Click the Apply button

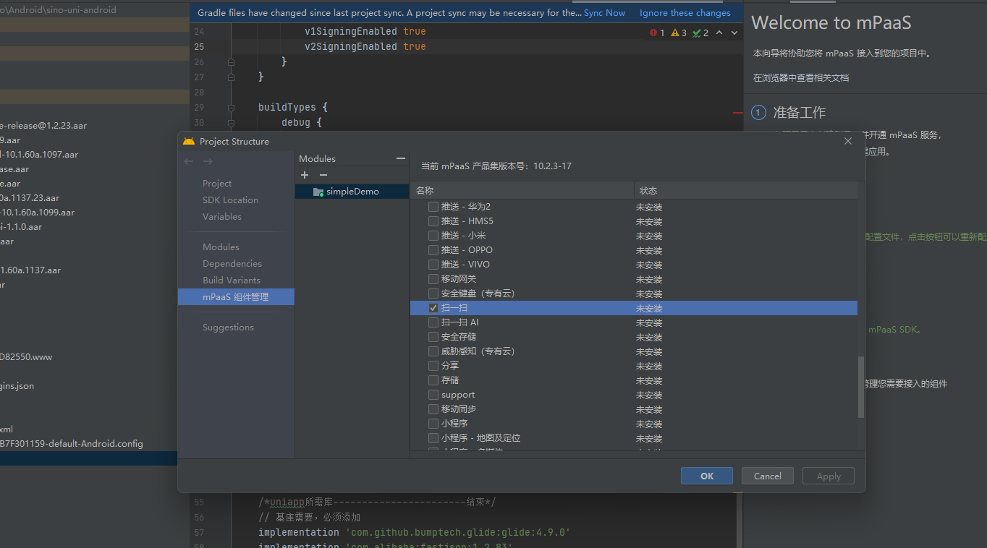[829, 476]
